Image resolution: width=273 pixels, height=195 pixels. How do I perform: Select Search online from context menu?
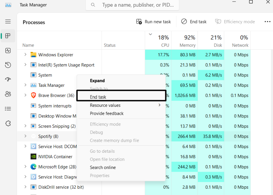click(x=103, y=167)
